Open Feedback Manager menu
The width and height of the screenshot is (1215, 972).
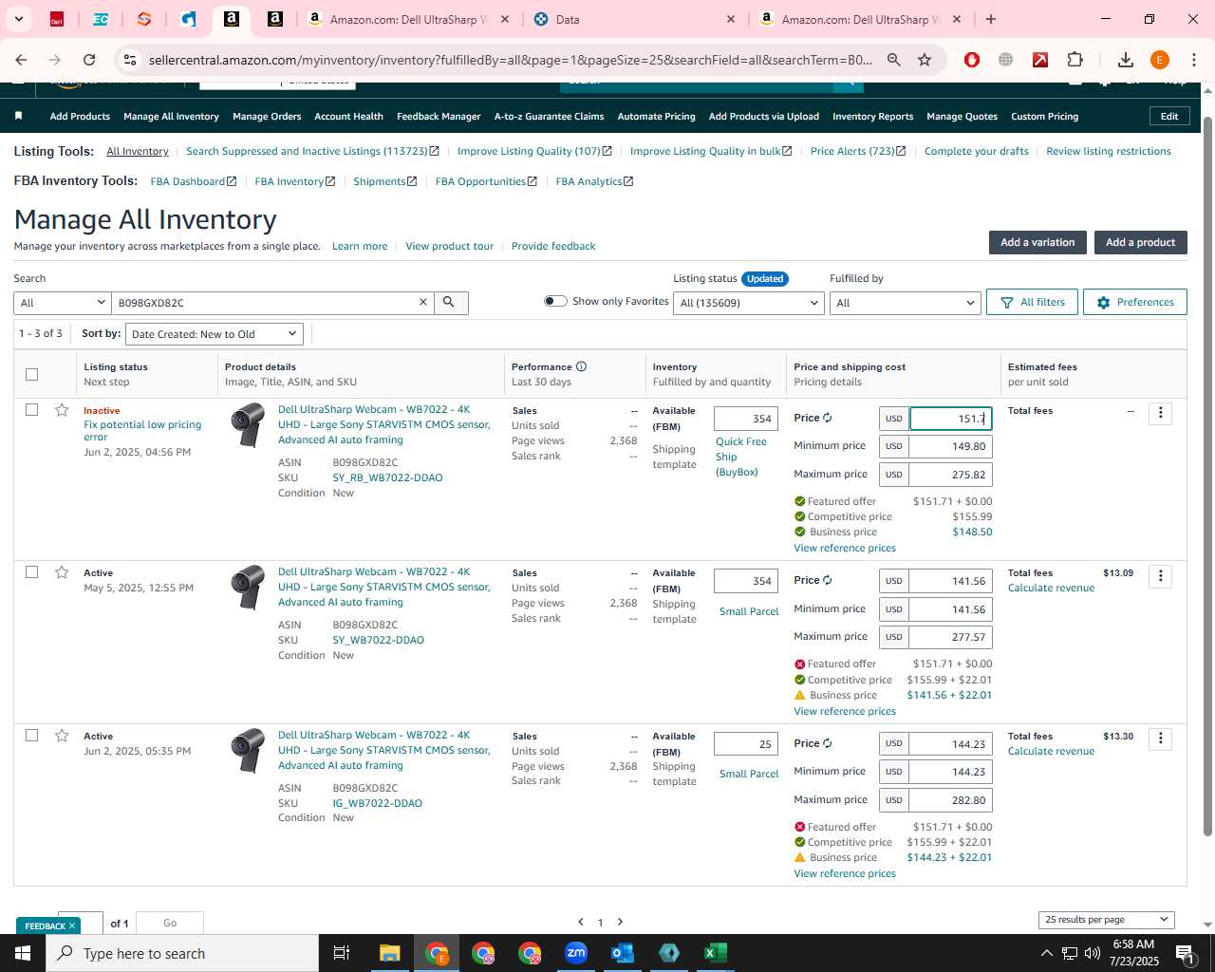439,116
